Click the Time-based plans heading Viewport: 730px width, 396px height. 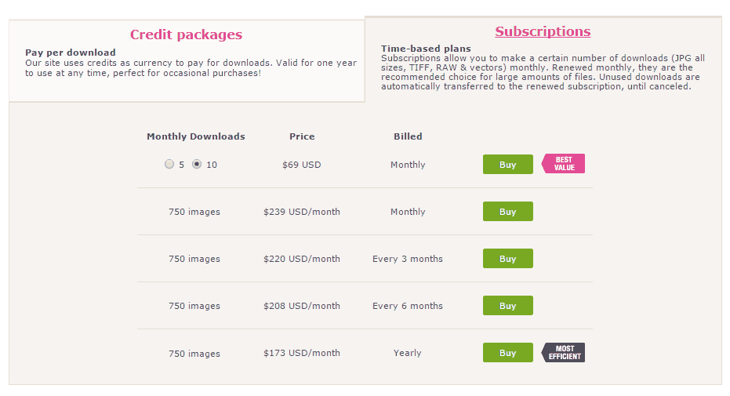(426, 49)
